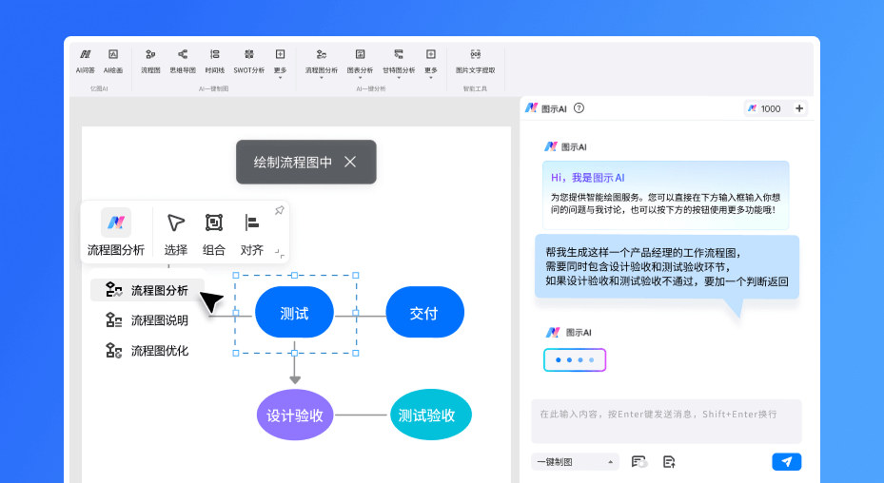Toggle the chat mode switch icon beside 一键制图
The width and height of the screenshot is (884, 483).
click(639, 462)
